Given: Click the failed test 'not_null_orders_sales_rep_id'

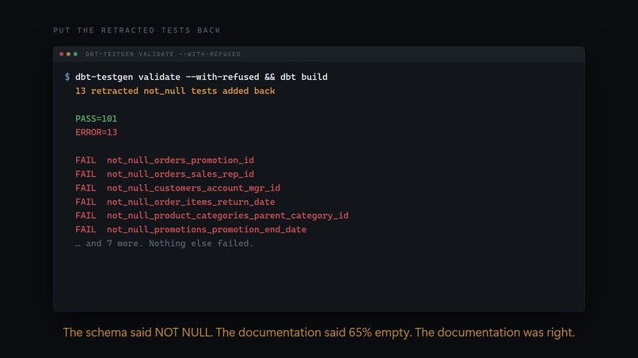Looking at the screenshot, I should click(x=180, y=174).
